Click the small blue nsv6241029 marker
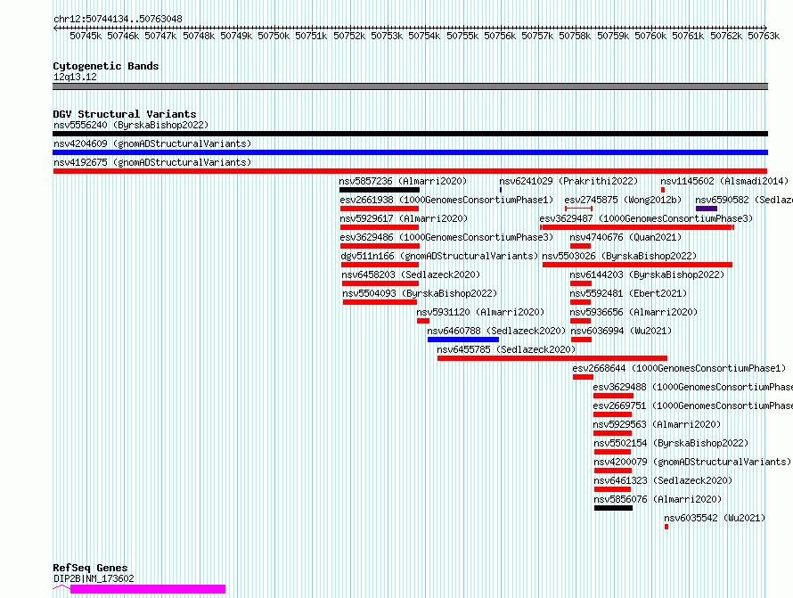The height and width of the screenshot is (598, 793). (x=501, y=190)
